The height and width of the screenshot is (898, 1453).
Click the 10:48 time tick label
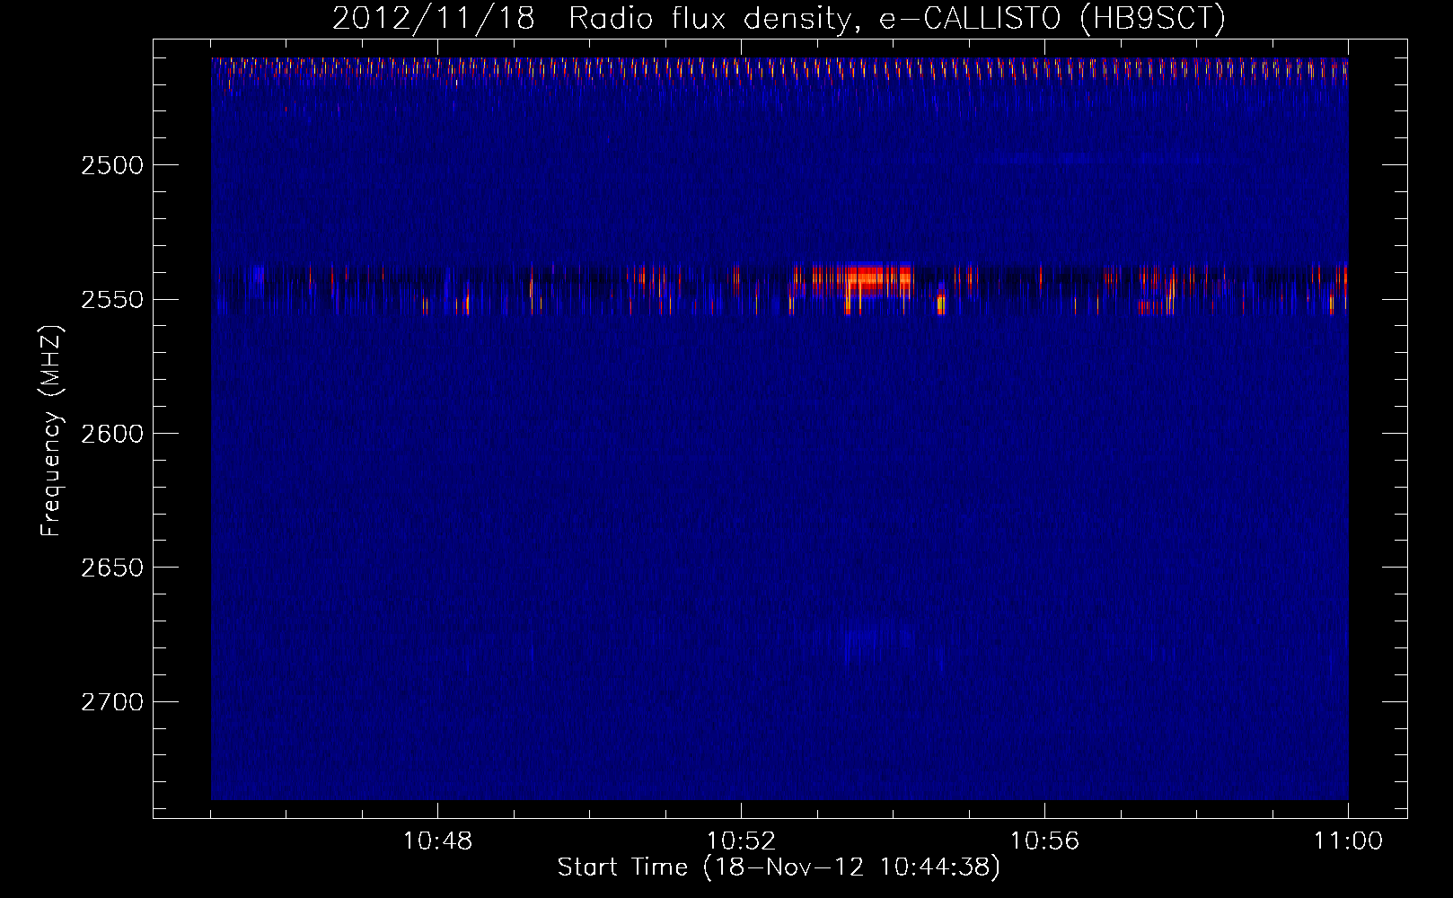point(437,841)
